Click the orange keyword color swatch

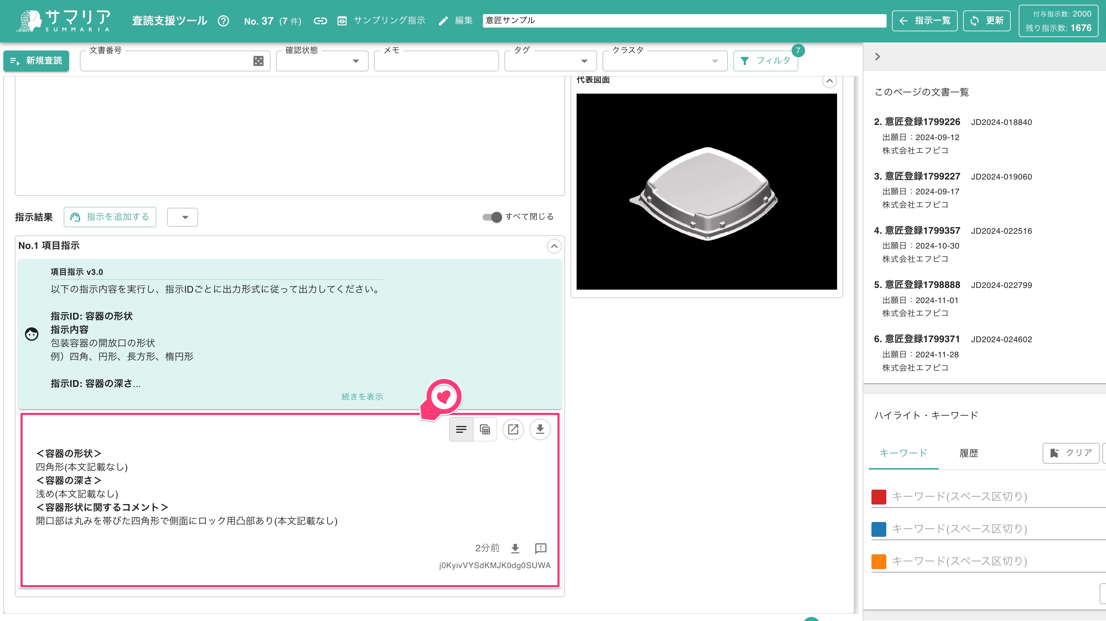(879, 561)
